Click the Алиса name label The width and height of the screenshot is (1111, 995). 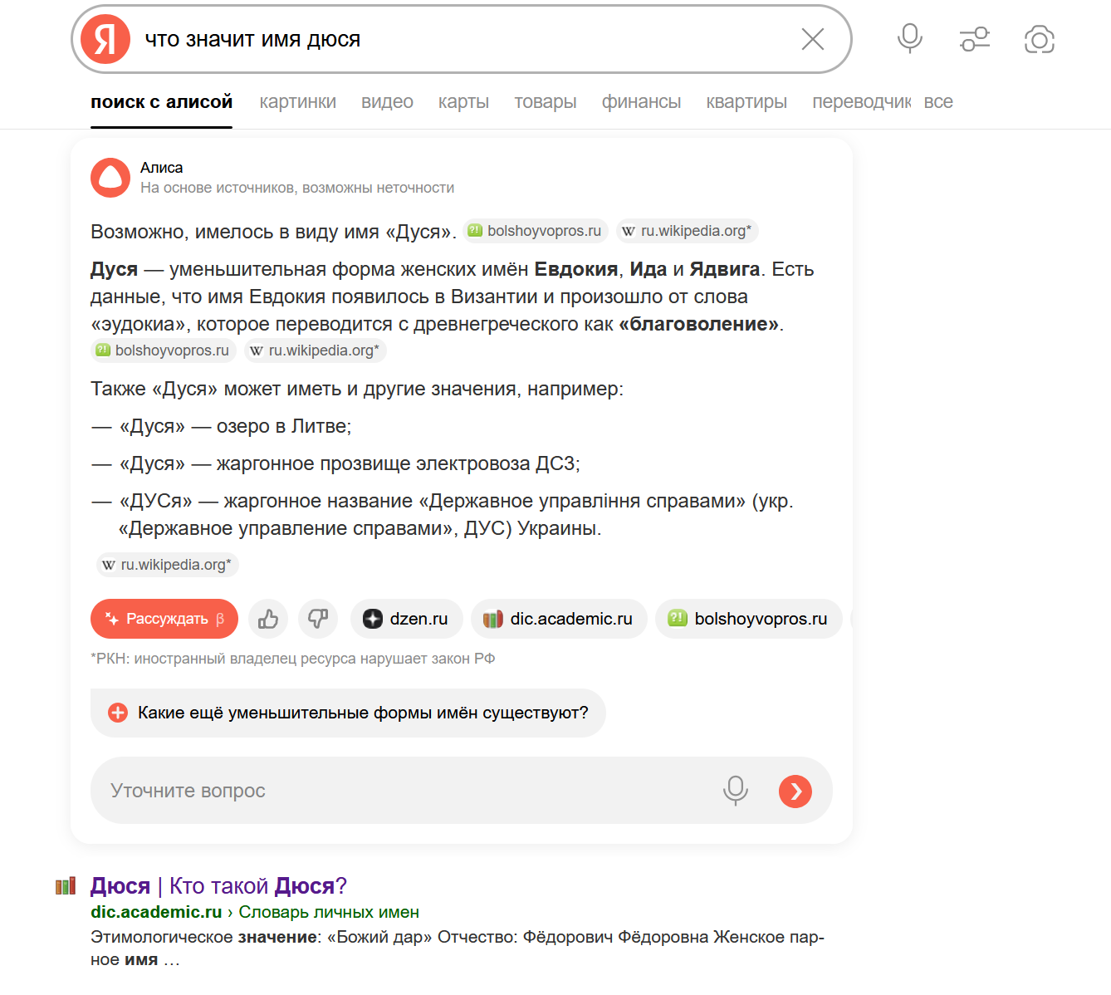[x=161, y=168]
